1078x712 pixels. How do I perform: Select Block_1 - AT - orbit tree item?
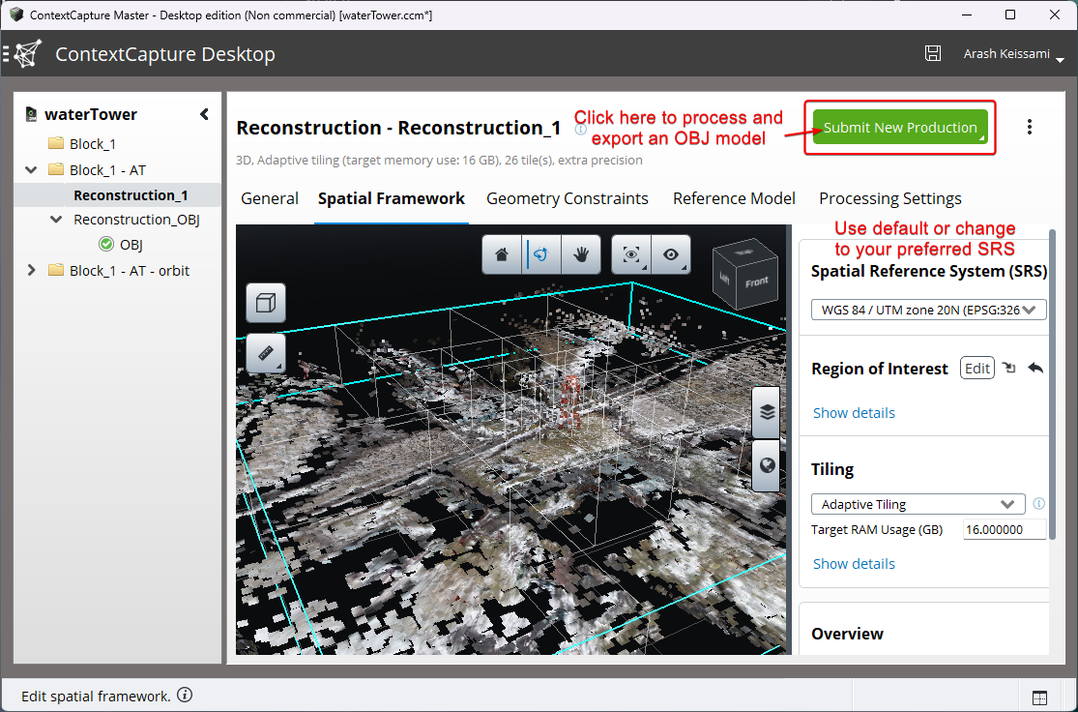click(130, 270)
